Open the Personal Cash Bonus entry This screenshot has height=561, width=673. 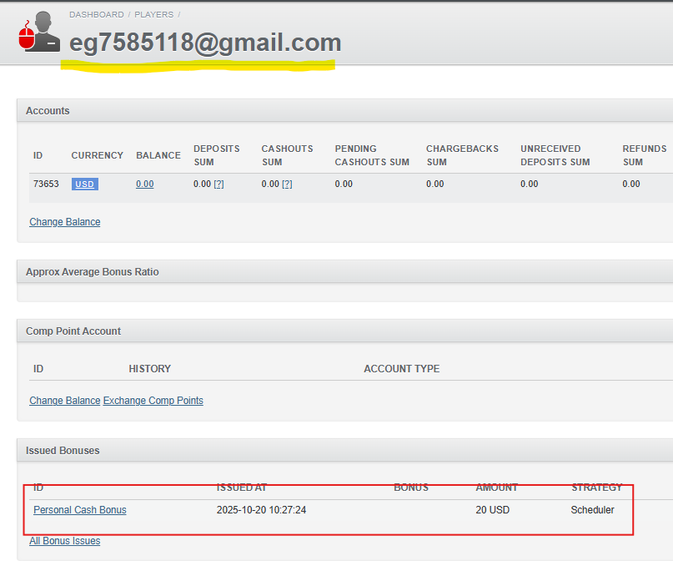[x=79, y=510]
